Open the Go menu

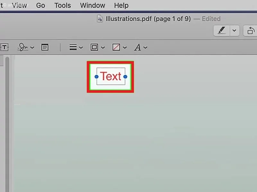tap(40, 5)
